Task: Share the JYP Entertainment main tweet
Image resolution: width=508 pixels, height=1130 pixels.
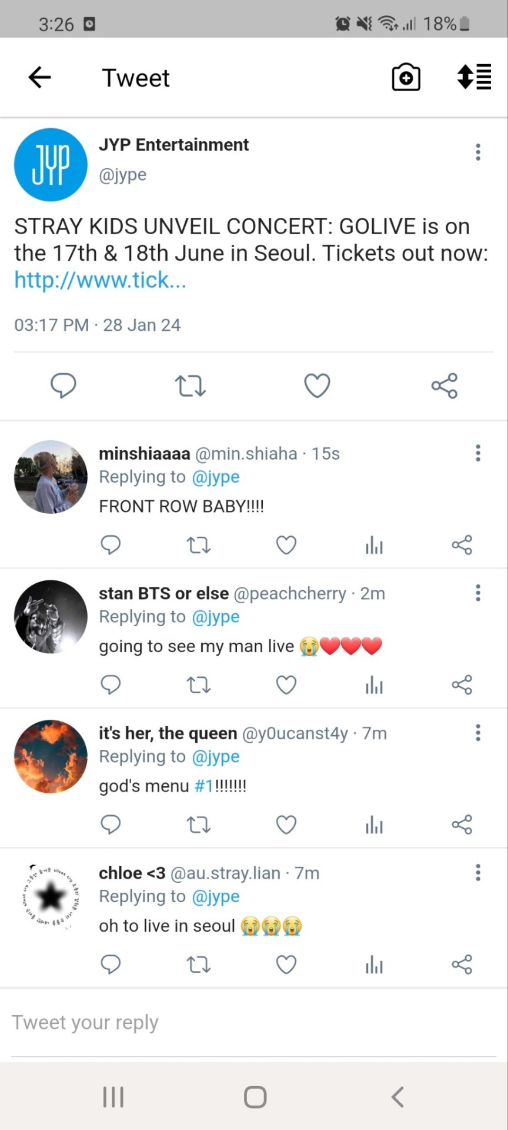Action: click(x=444, y=385)
